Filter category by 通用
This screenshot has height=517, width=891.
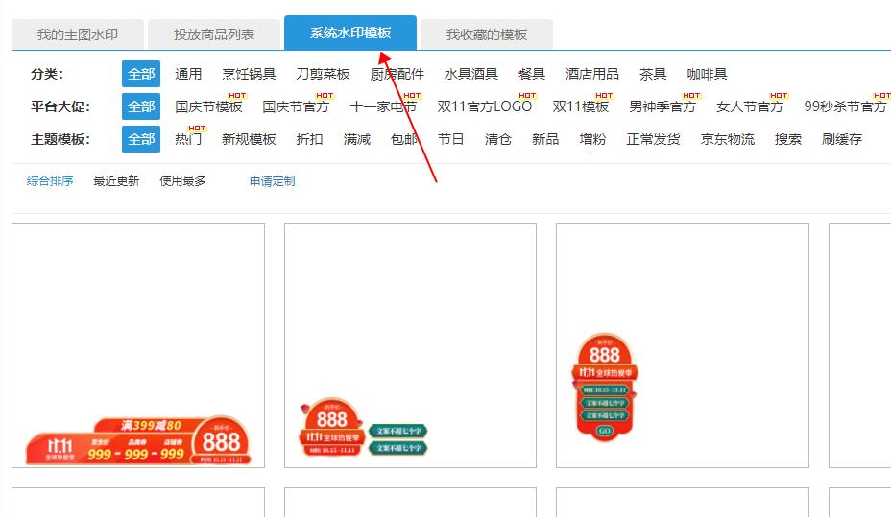pyautogui.click(x=188, y=74)
